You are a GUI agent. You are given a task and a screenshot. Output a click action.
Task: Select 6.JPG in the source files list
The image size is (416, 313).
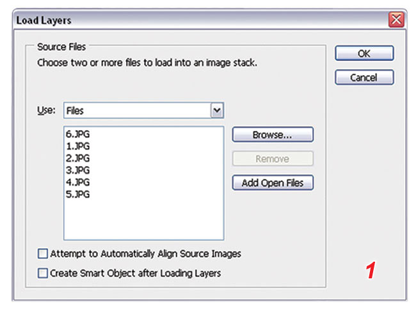tap(77, 134)
